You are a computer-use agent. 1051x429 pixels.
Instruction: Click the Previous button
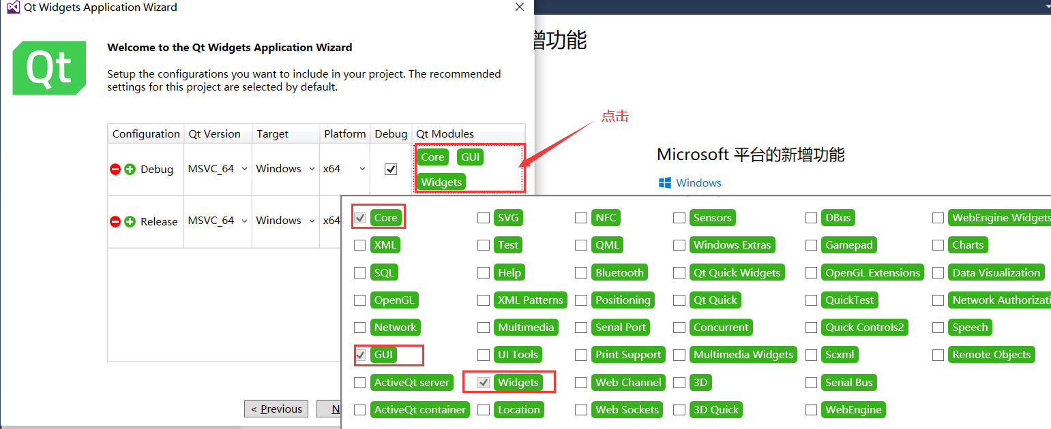276,409
